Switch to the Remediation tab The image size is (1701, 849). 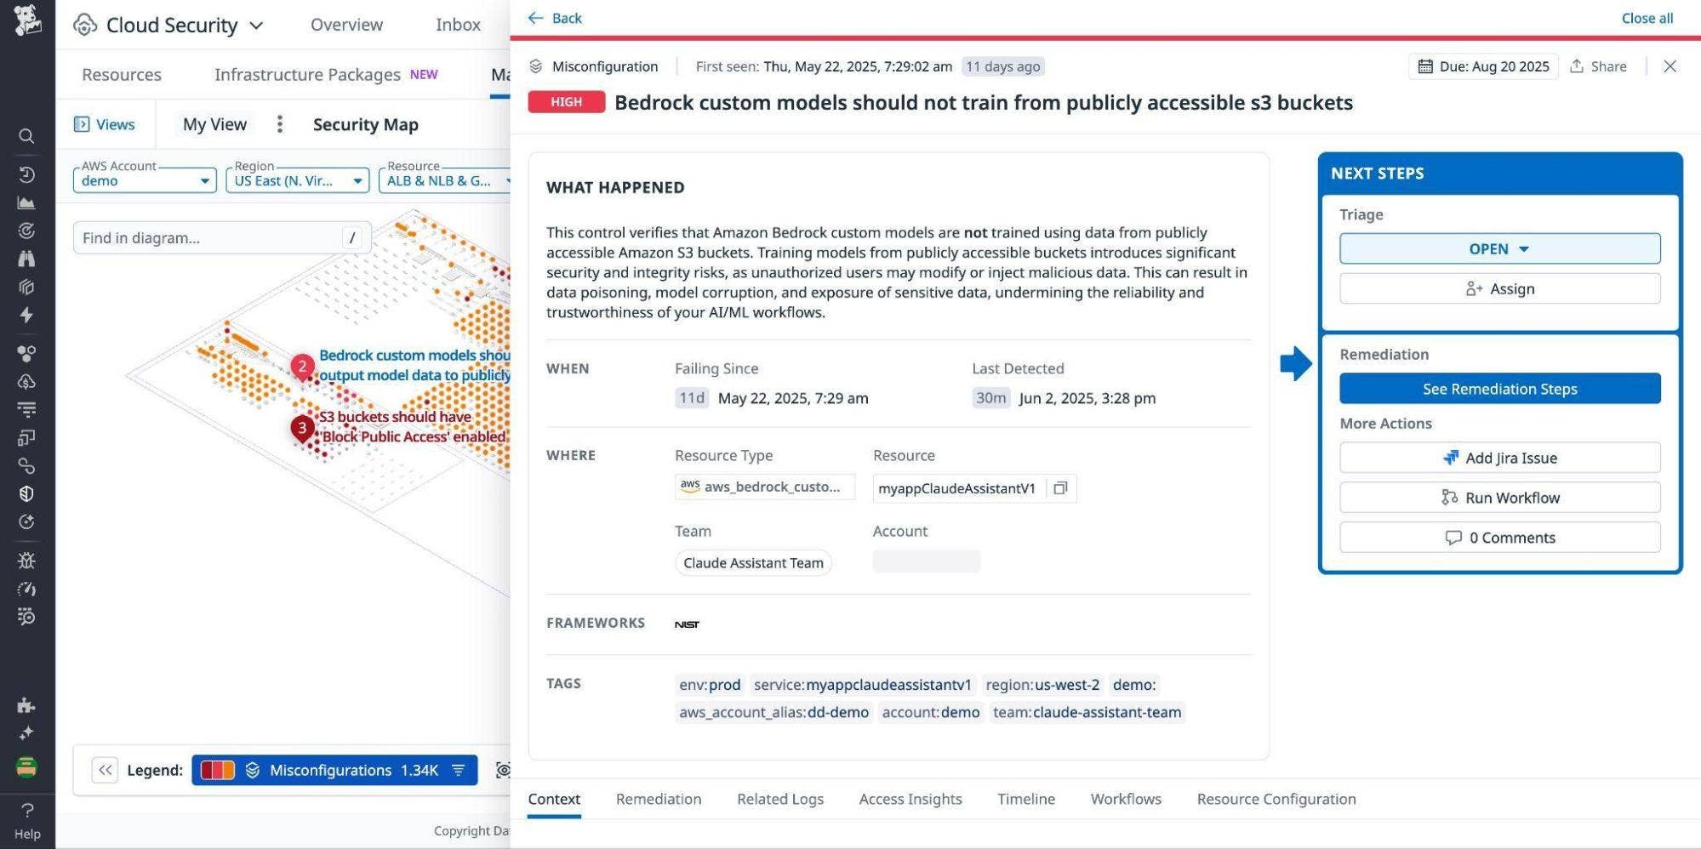pos(659,799)
